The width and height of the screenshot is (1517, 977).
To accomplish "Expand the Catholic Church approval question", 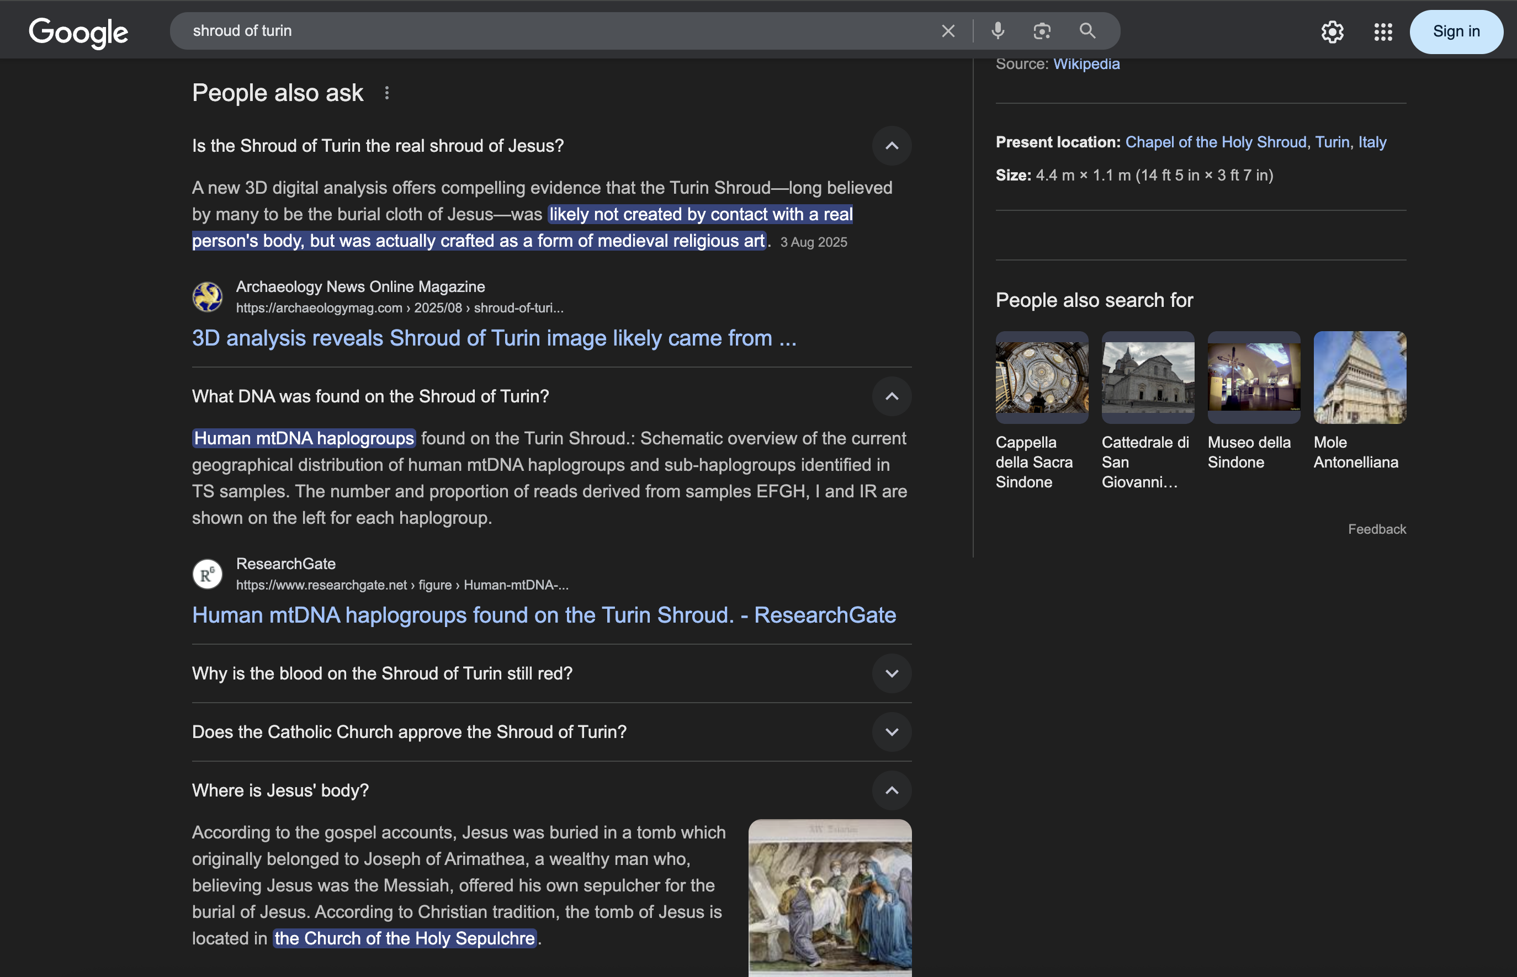I will [892, 732].
